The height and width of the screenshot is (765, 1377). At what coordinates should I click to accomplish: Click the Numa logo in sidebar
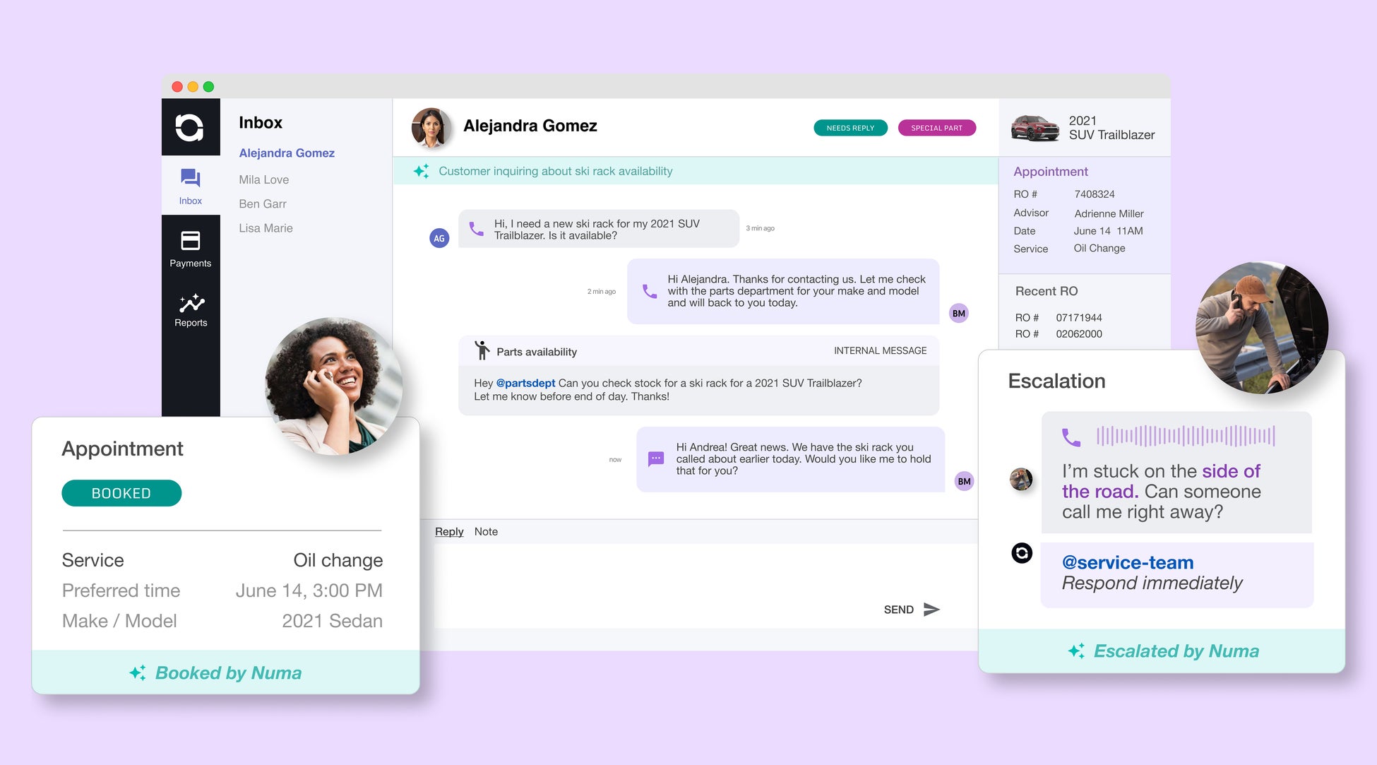[189, 127]
